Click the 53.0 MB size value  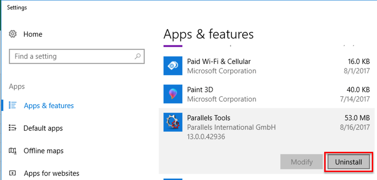[357, 117]
